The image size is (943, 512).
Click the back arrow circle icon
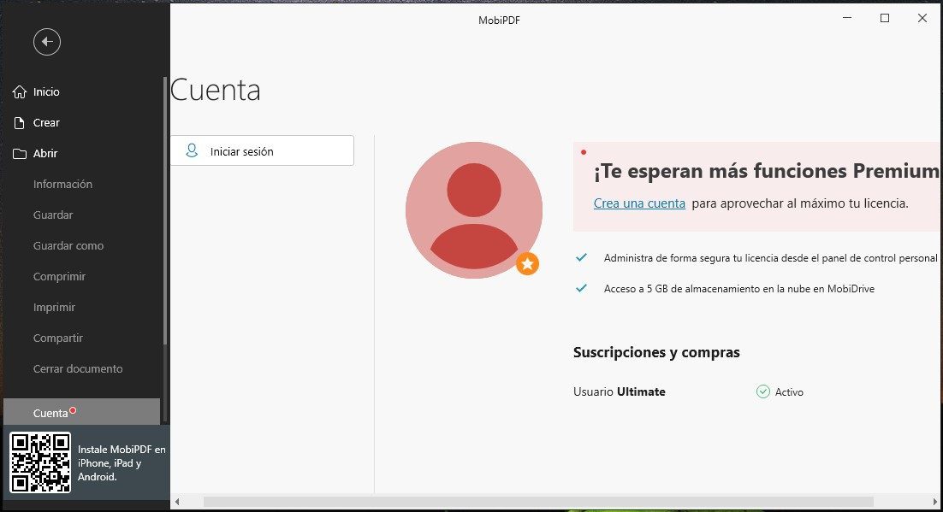(47, 42)
